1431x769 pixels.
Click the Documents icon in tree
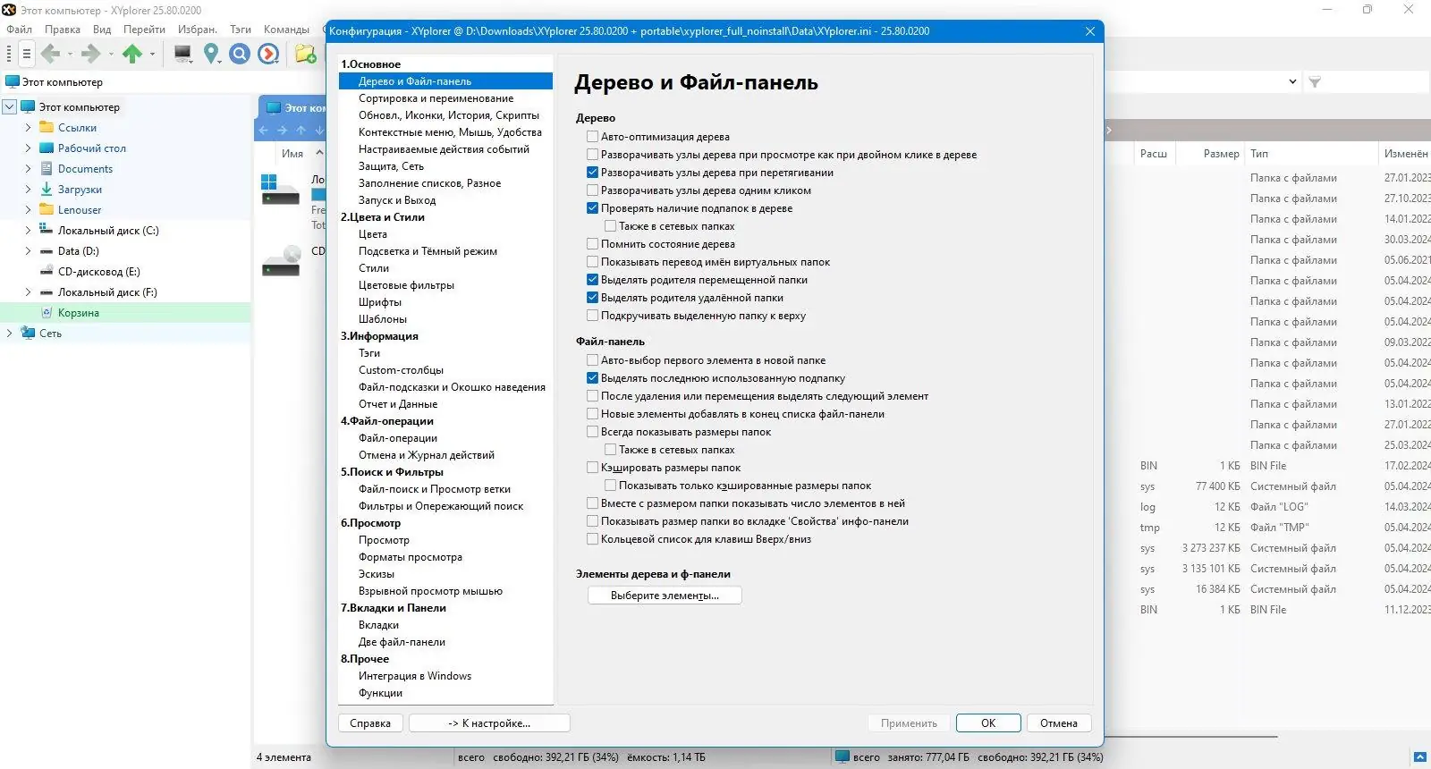pos(47,169)
